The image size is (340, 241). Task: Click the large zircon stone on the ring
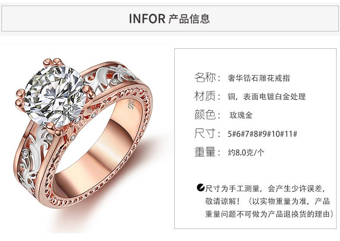pyautogui.click(x=55, y=95)
